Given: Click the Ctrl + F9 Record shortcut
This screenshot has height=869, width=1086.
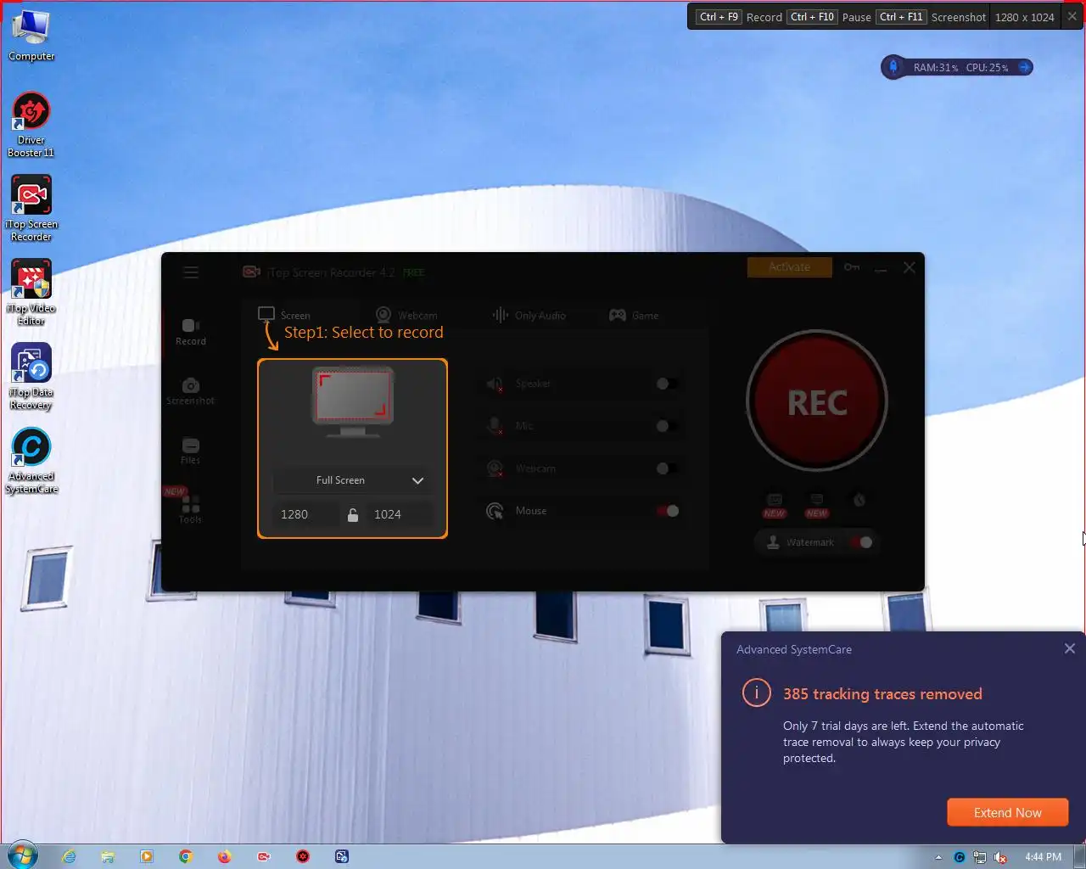Looking at the screenshot, I should coord(739,17).
